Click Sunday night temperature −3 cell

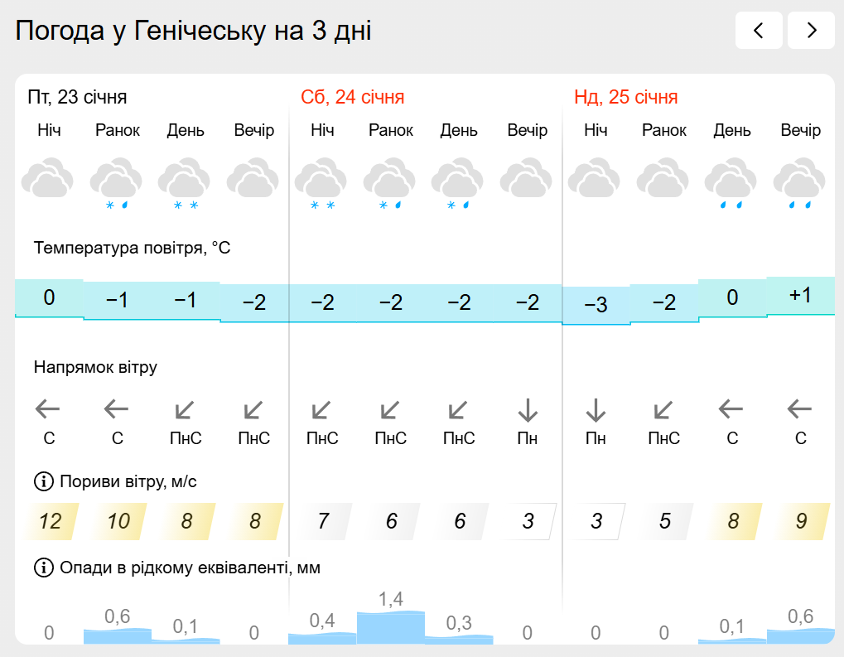pyautogui.click(x=596, y=305)
